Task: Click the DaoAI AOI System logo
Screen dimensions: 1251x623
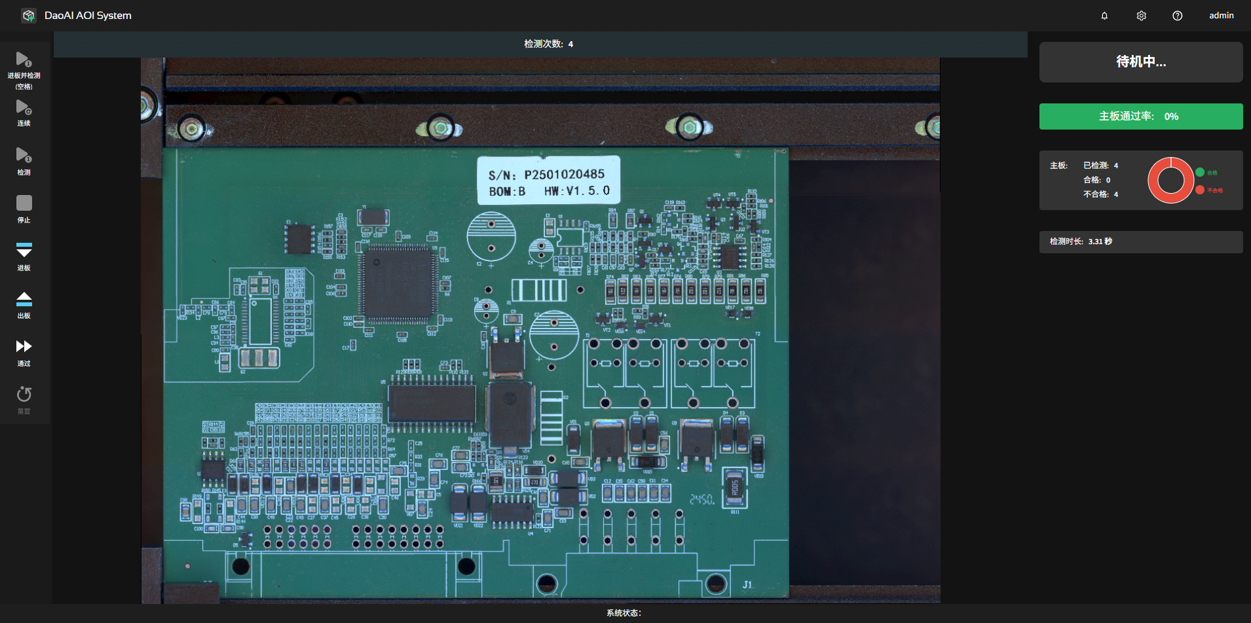Action: tap(29, 16)
